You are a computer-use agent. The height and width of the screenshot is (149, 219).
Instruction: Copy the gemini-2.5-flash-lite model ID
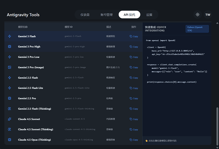[134, 88]
